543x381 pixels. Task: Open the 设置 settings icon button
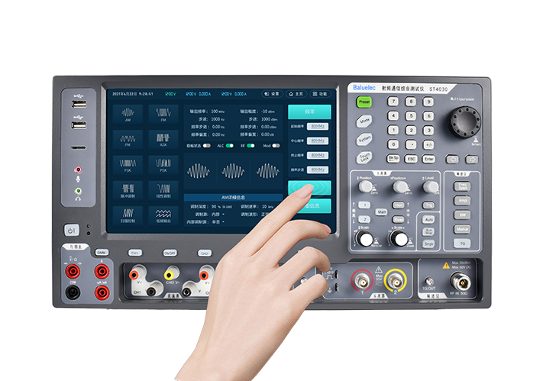273,93
